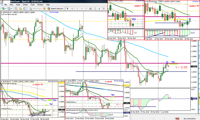
Task: Open the Charts menu
Action: tap(25, 5)
